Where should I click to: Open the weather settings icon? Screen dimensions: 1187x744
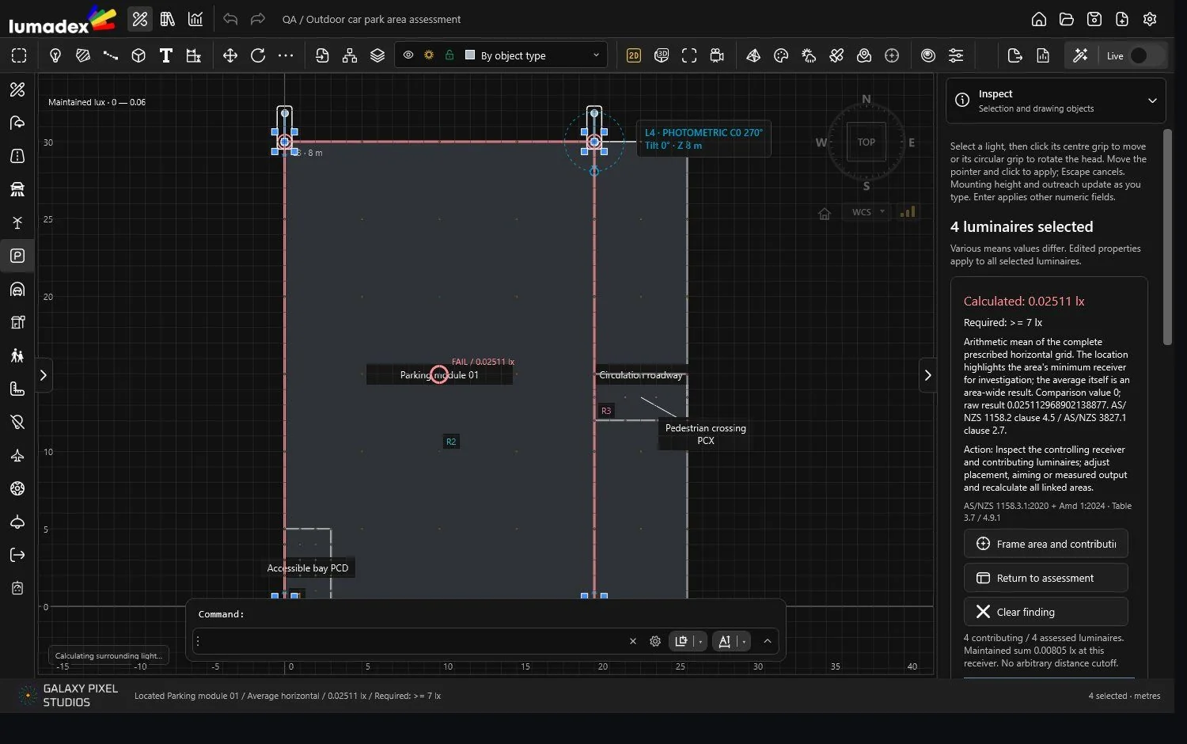(x=809, y=55)
